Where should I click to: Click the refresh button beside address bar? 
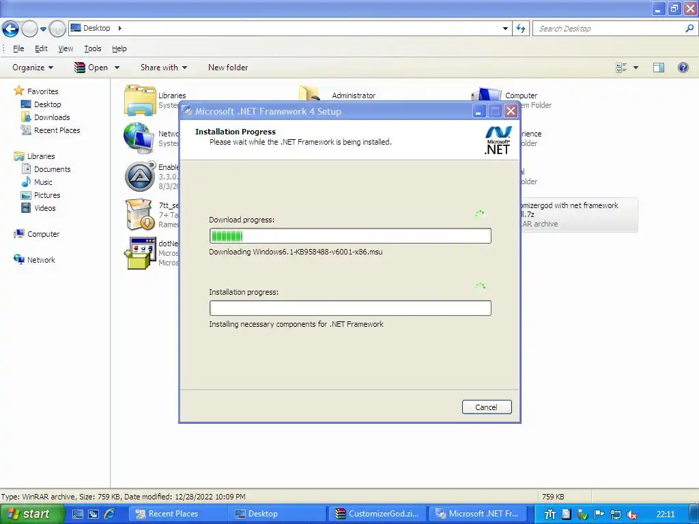pos(521,29)
